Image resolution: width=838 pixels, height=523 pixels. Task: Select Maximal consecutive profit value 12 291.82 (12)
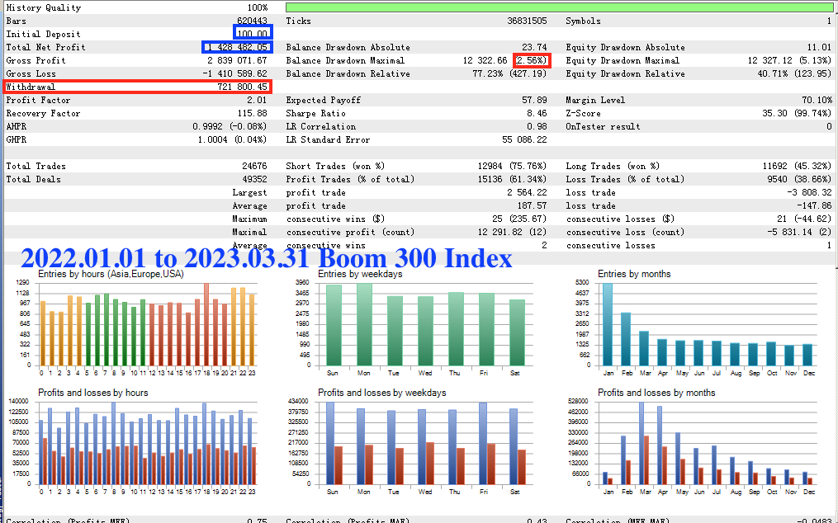pyautogui.click(x=512, y=233)
